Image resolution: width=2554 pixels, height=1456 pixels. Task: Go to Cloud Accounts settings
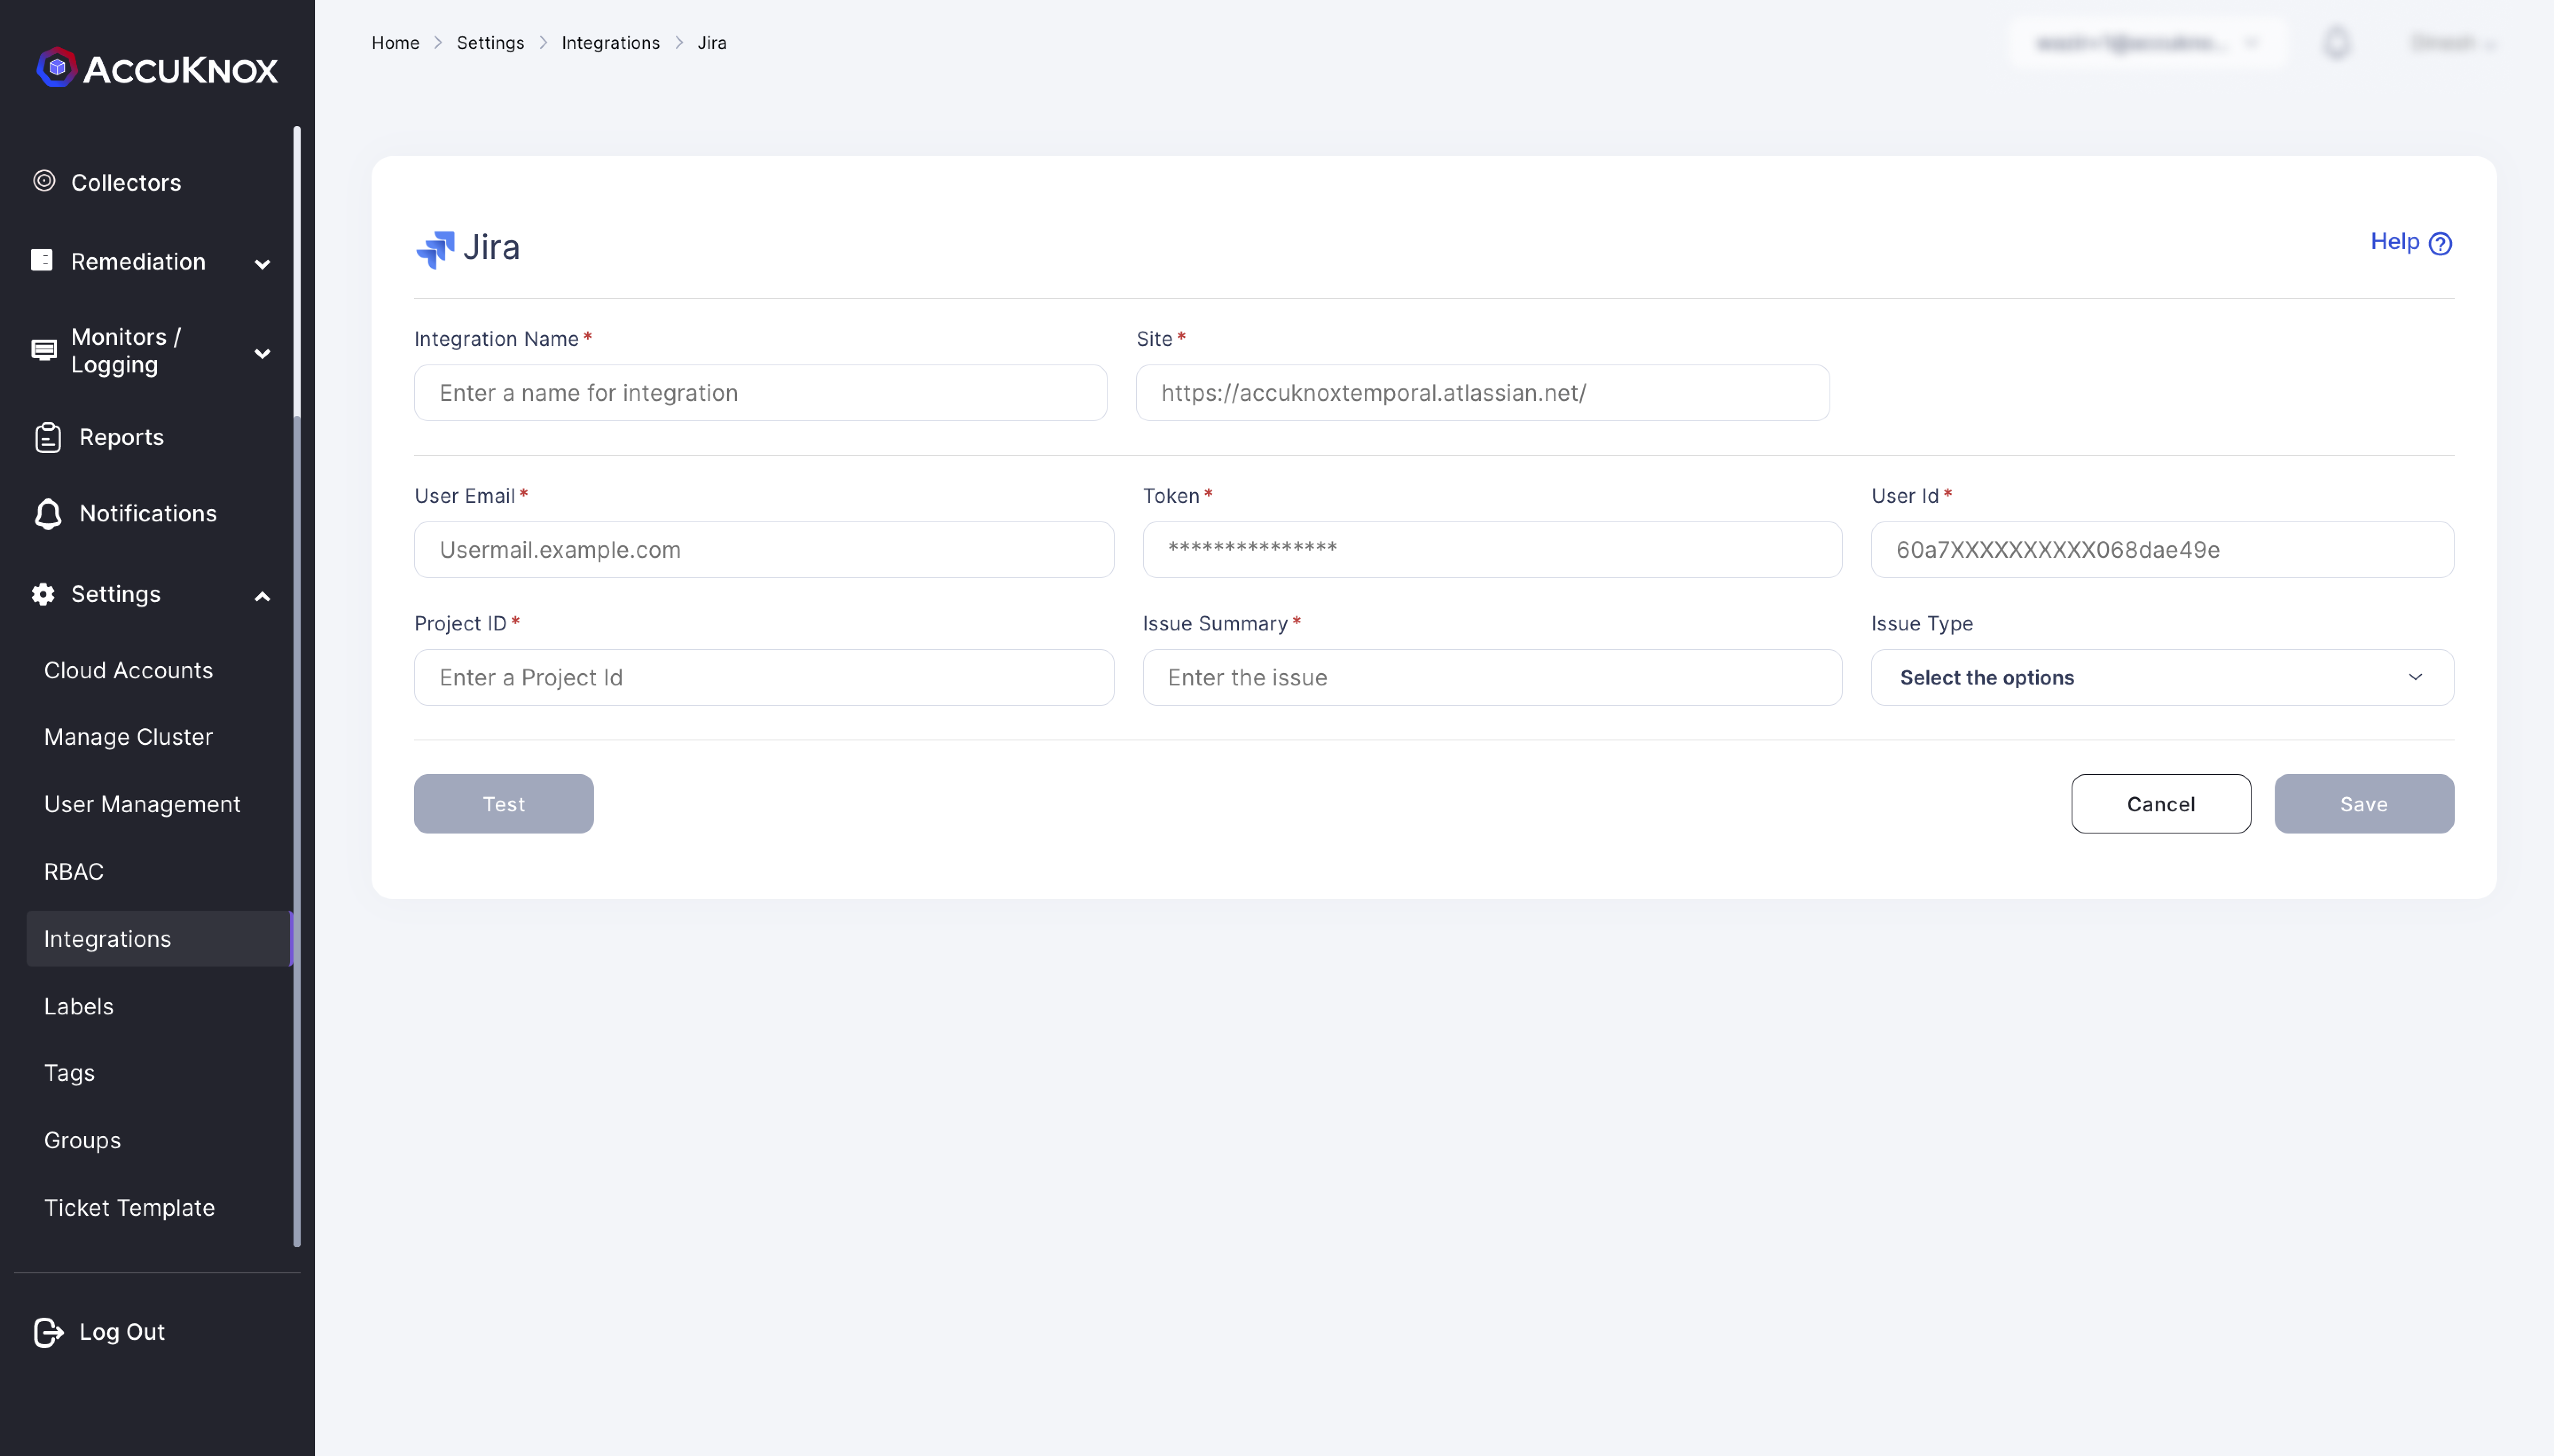[x=128, y=670]
